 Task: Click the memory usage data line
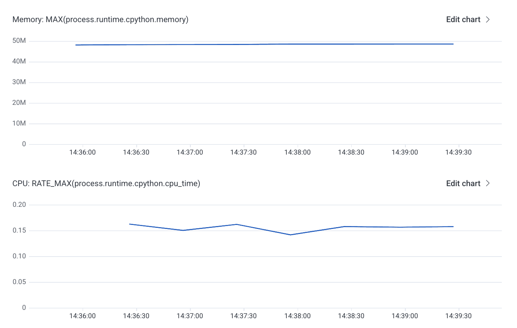point(254,44)
